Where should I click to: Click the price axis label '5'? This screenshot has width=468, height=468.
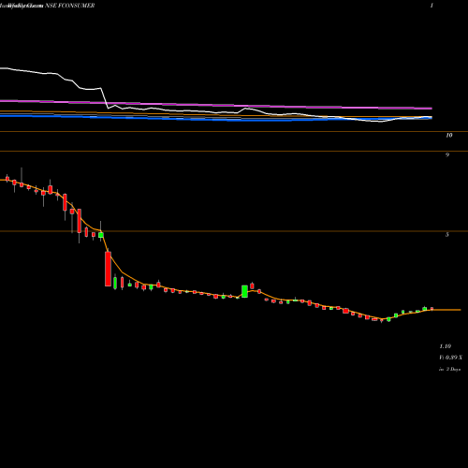coord(447,235)
